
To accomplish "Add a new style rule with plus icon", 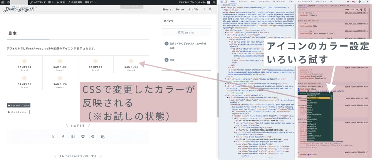I will [x=358, y=9].
